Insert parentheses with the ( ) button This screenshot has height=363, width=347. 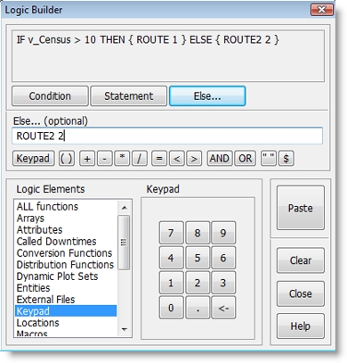tap(67, 158)
